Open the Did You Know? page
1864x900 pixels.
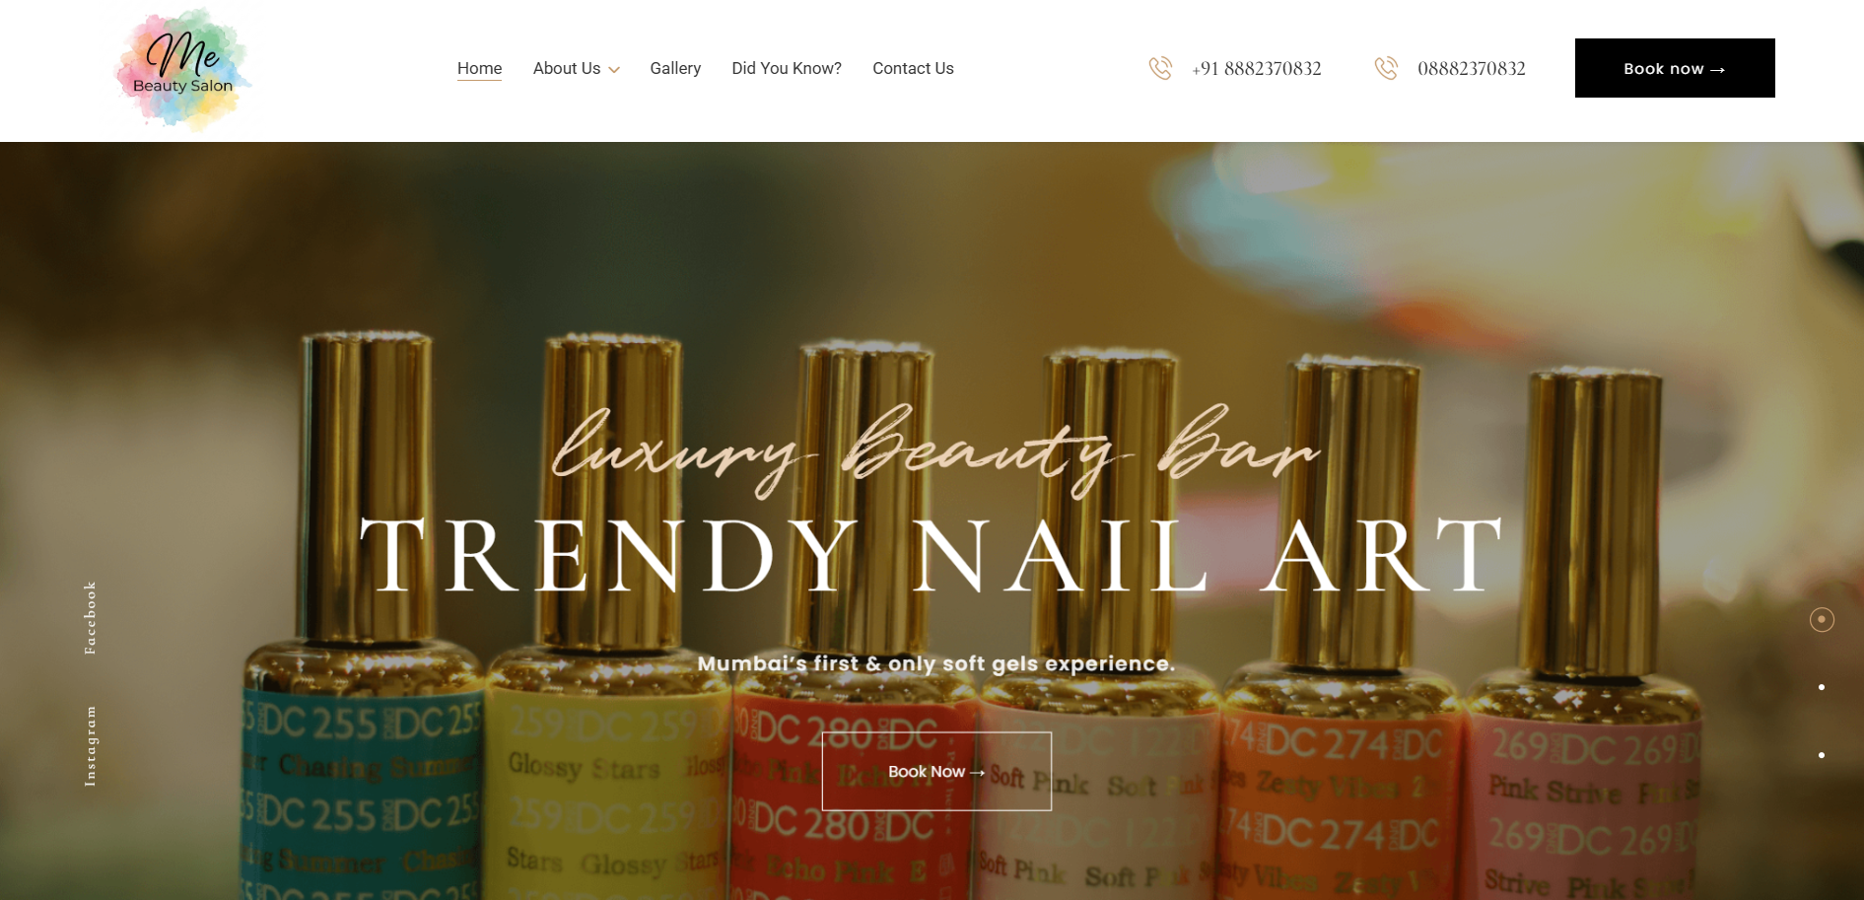tap(787, 68)
